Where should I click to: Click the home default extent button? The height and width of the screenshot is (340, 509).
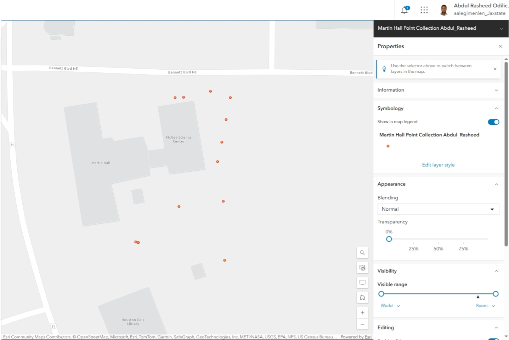click(x=362, y=297)
